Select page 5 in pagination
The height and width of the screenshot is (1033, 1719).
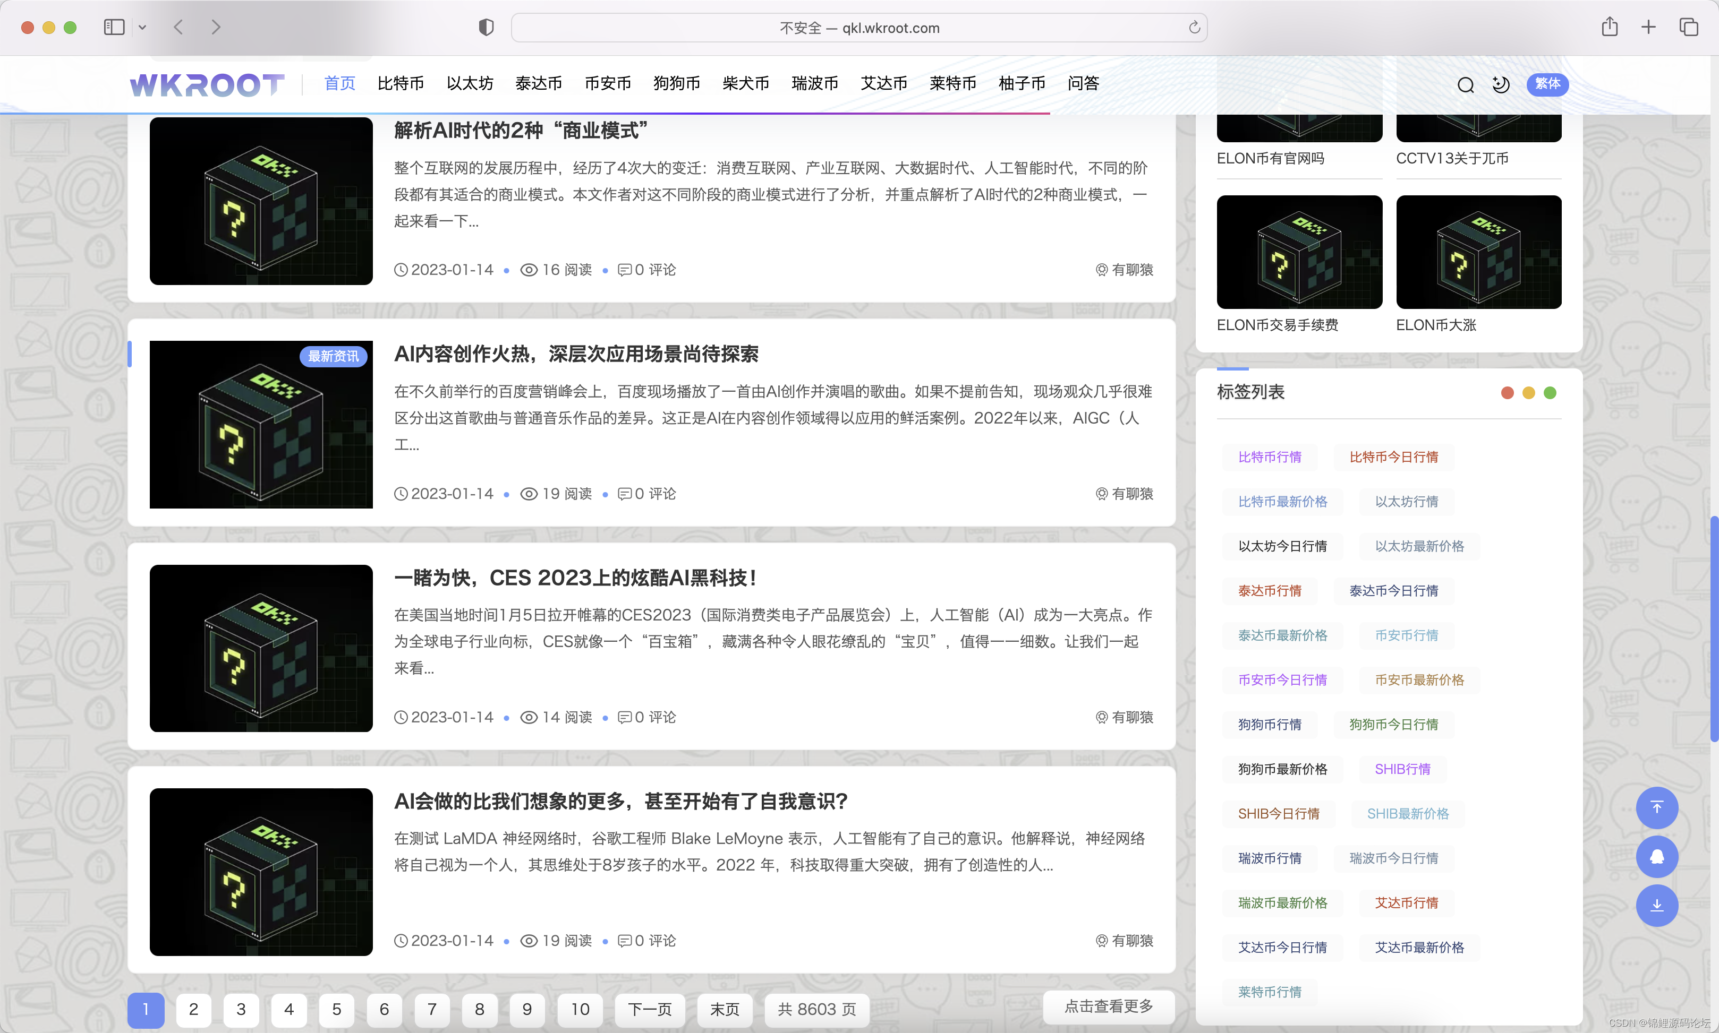pos(336,1009)
